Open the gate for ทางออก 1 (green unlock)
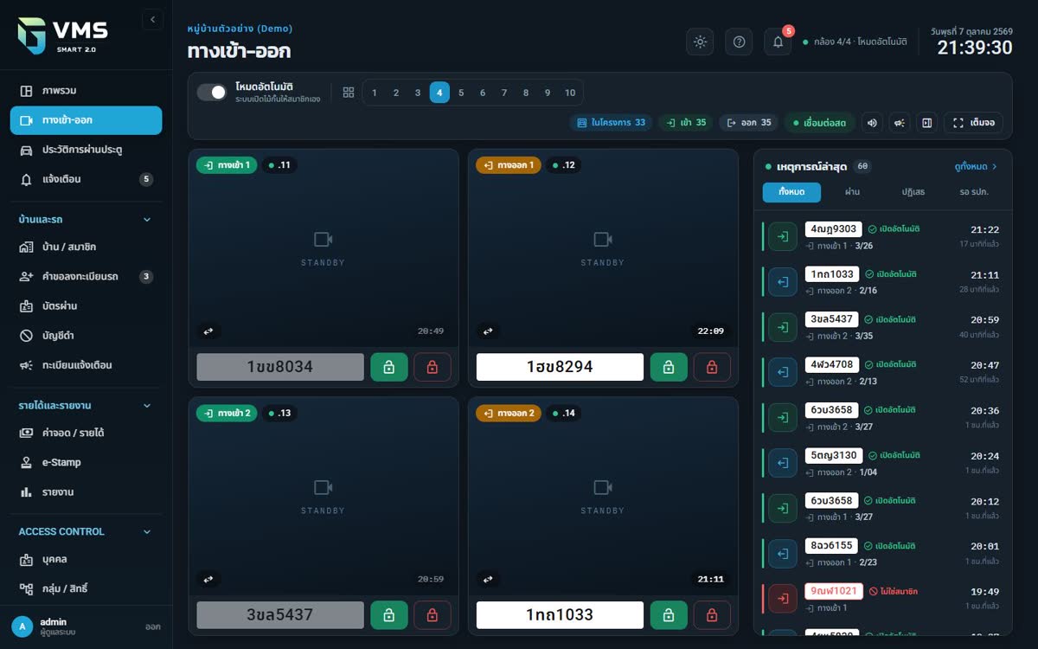Image resolution: width=1038 pixels, height=649 pixels. (x=669, y=367)
